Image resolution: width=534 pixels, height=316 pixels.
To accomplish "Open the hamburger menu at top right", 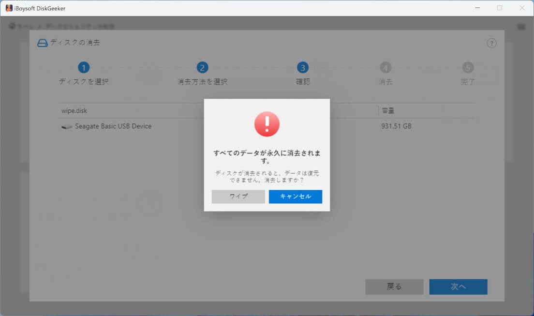I will point(521,27).
